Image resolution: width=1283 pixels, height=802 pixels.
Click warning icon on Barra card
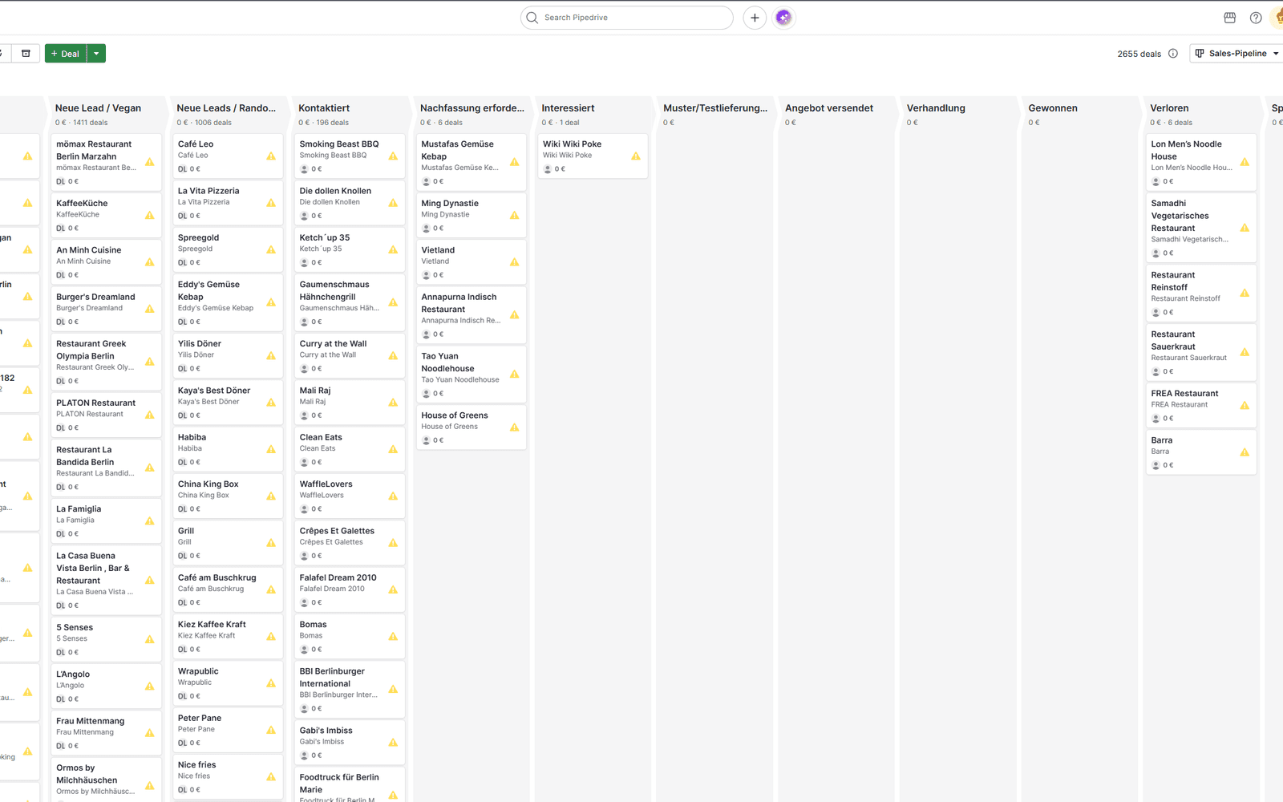pos(1245,452)
